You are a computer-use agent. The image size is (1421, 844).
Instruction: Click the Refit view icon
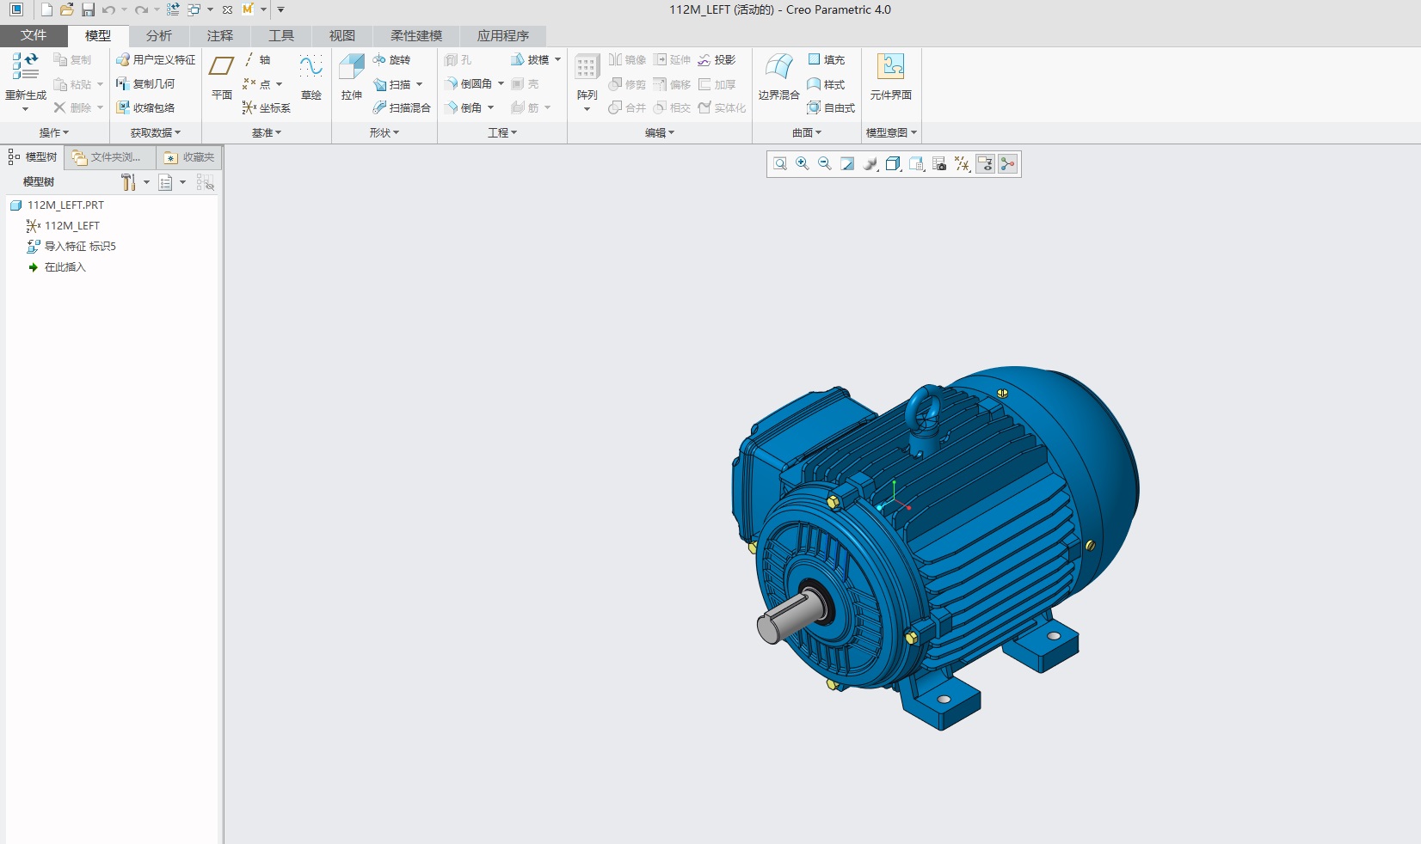click(x=780, y=164)
